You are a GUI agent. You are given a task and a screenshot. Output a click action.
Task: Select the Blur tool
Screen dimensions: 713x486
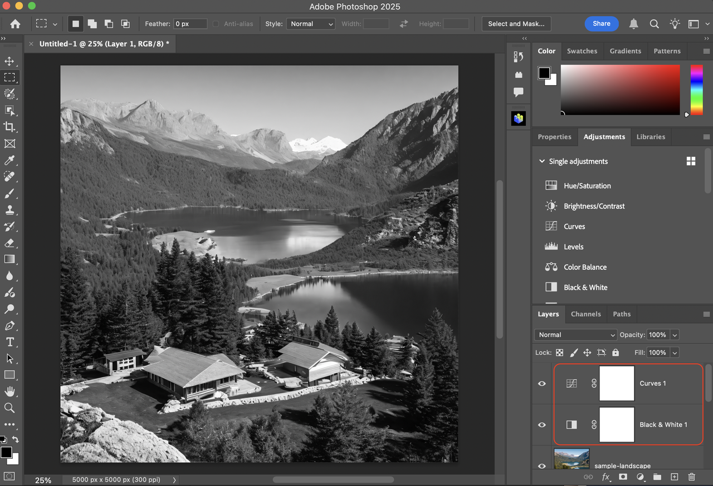(9, 276)
